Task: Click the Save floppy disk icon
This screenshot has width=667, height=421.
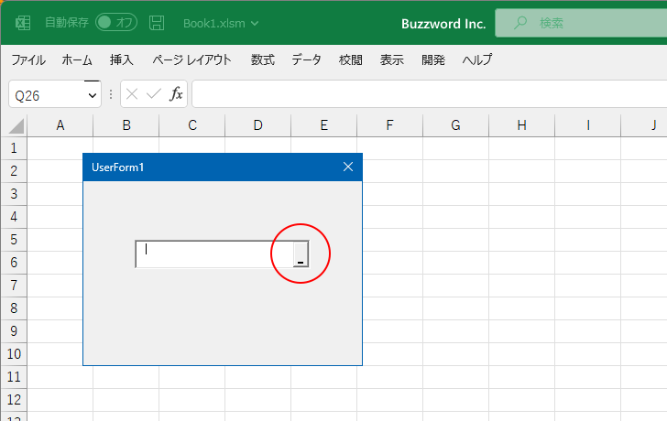Action: [x=158, y=23]
